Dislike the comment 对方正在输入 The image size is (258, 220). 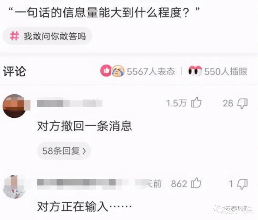point(243,184)
